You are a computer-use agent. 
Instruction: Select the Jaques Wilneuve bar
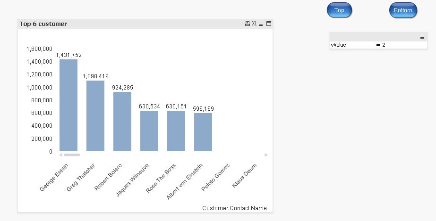pyautogui.click(x=149, y=131)
